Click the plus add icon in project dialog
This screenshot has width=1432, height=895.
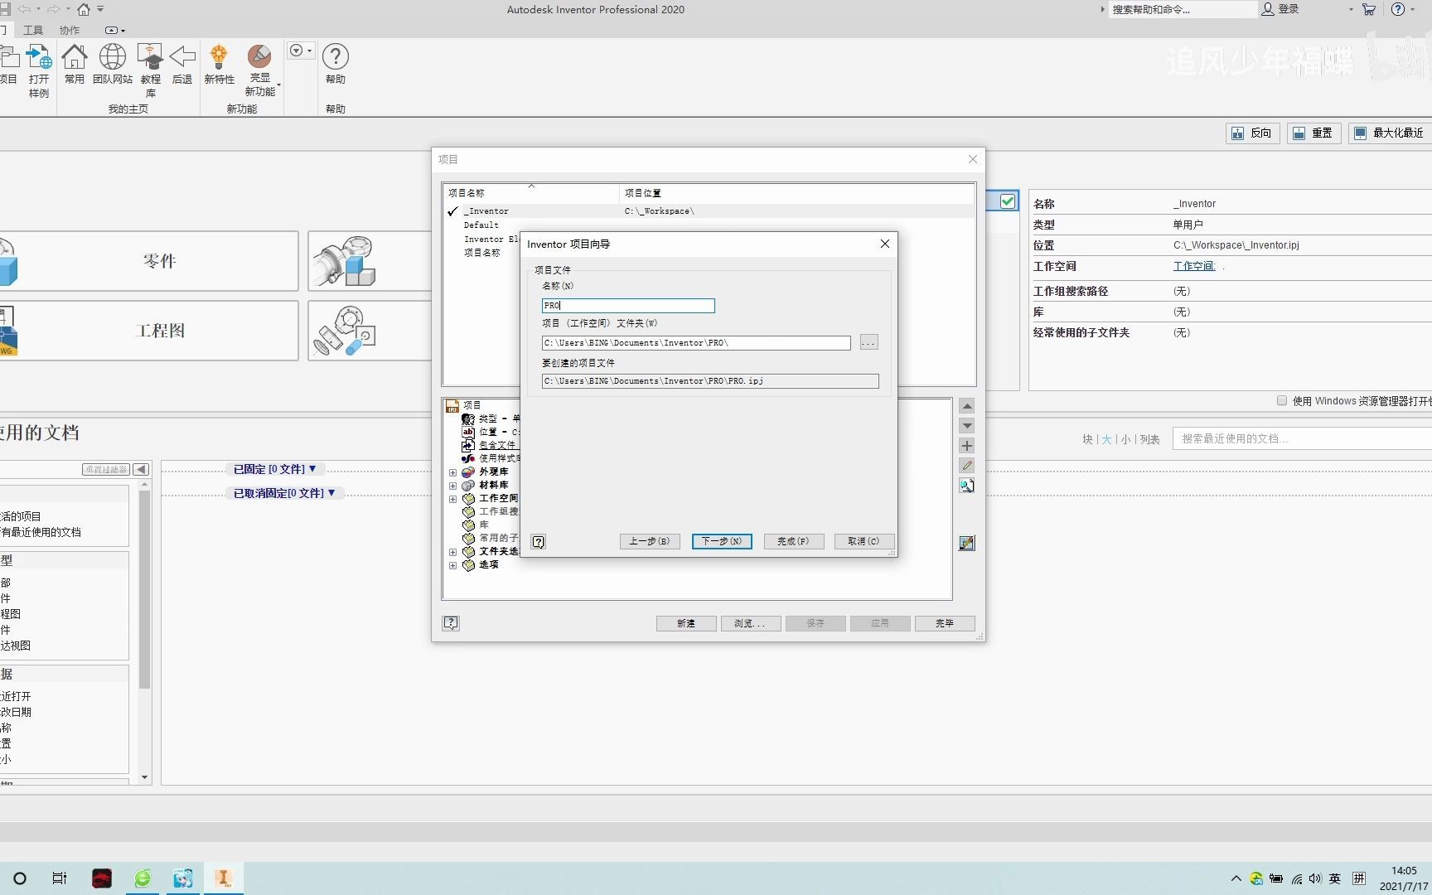967,446
